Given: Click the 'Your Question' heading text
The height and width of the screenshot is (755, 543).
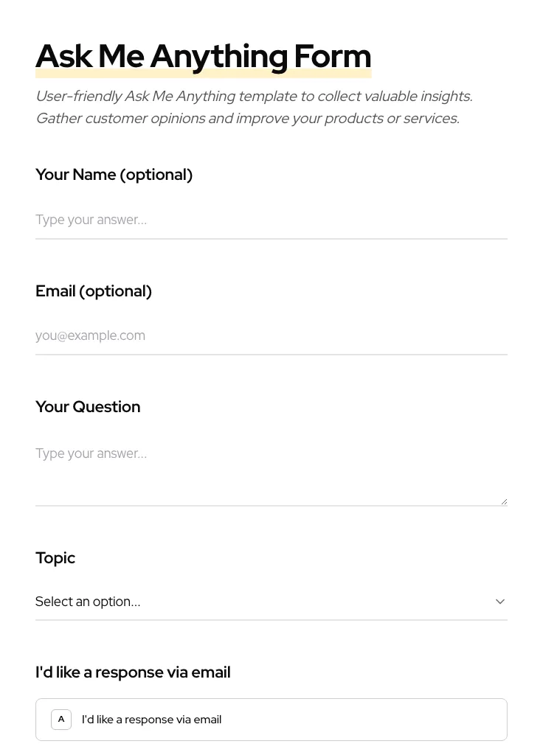Looking at the screenshot, I should [x=88, y=406].
